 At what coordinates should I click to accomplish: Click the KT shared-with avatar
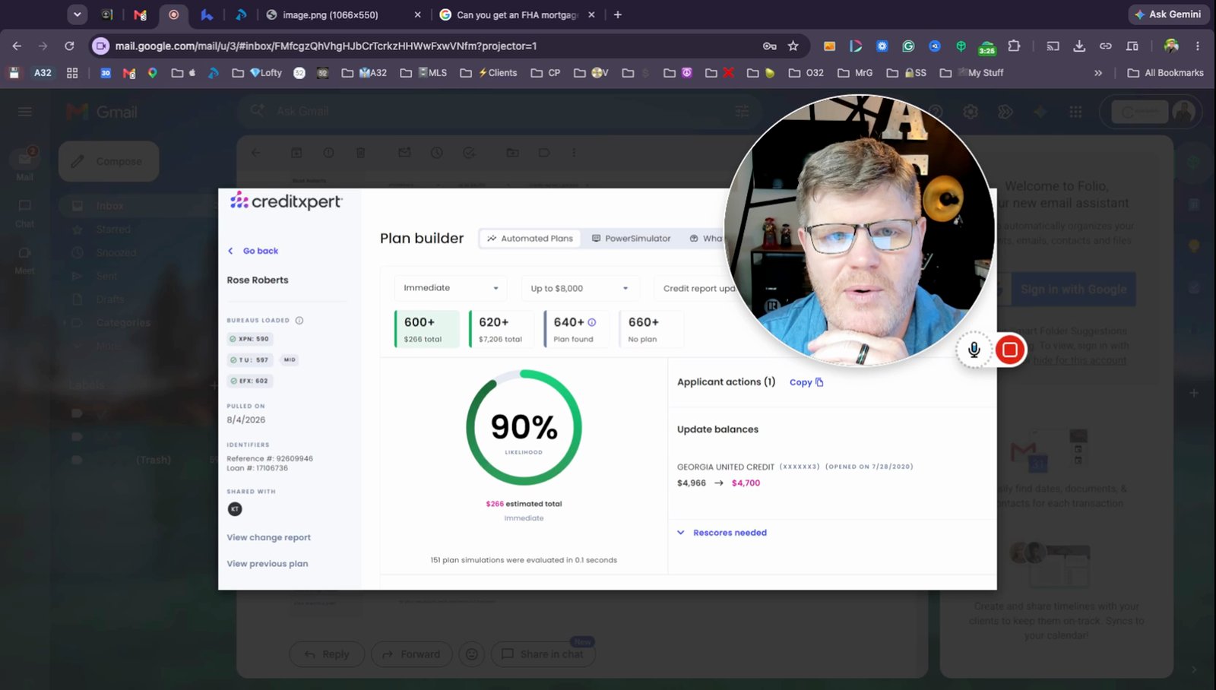point(235,509)
